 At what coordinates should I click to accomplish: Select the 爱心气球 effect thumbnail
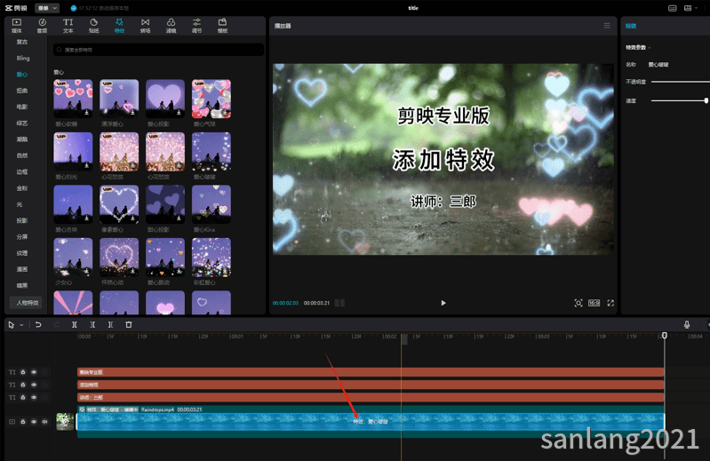[x=211, y=99]
